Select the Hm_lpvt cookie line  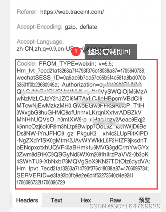(x=83, y=169)
